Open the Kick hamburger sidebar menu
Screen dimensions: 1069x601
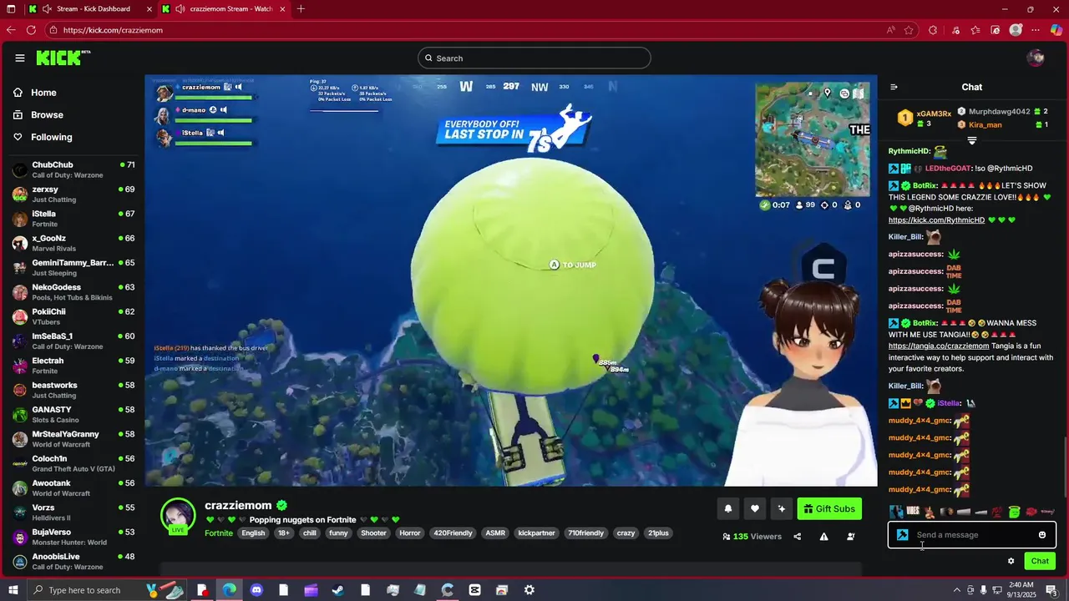coord(19,58)
